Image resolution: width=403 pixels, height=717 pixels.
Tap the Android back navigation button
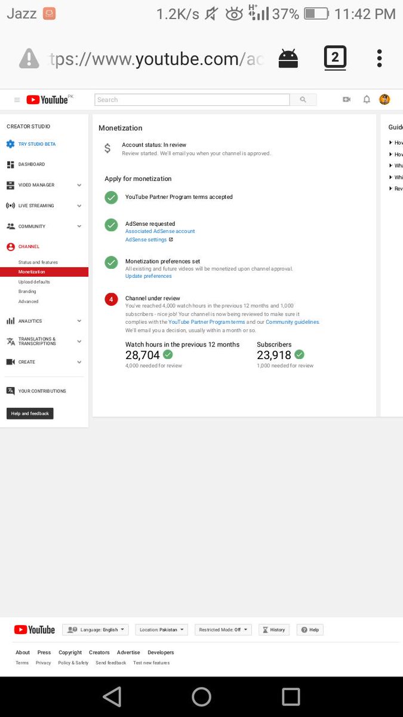point(112,697)
